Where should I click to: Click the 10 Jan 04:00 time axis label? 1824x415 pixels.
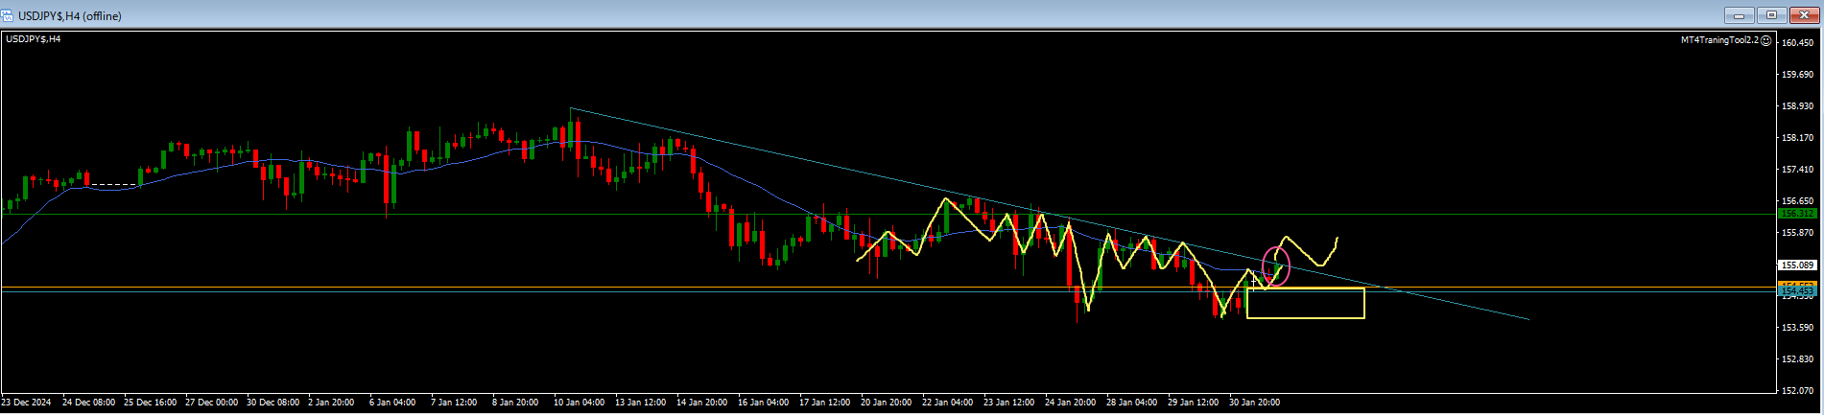tap(580, 403)
